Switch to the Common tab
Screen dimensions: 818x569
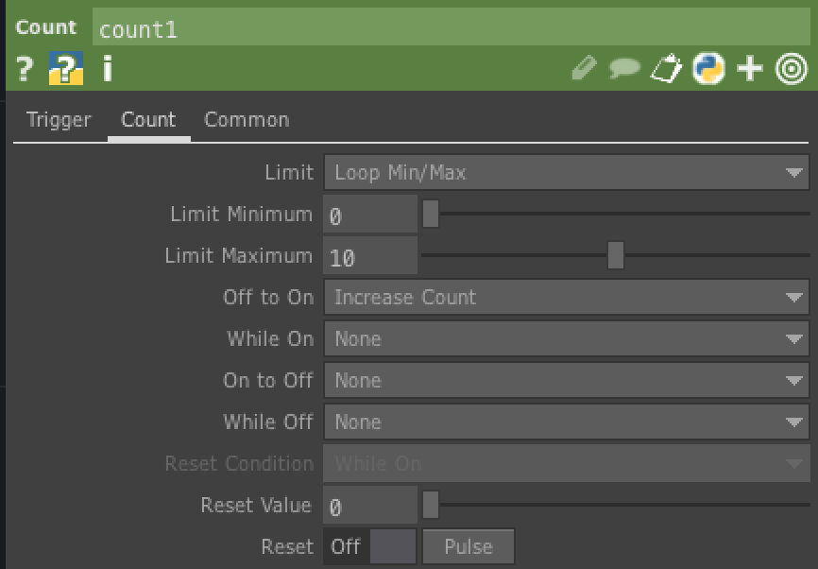[x=247, y=120]
